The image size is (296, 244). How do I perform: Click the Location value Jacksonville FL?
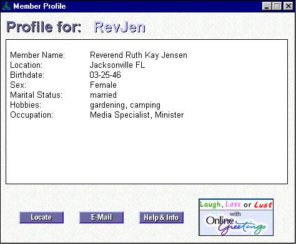[117, 65]
